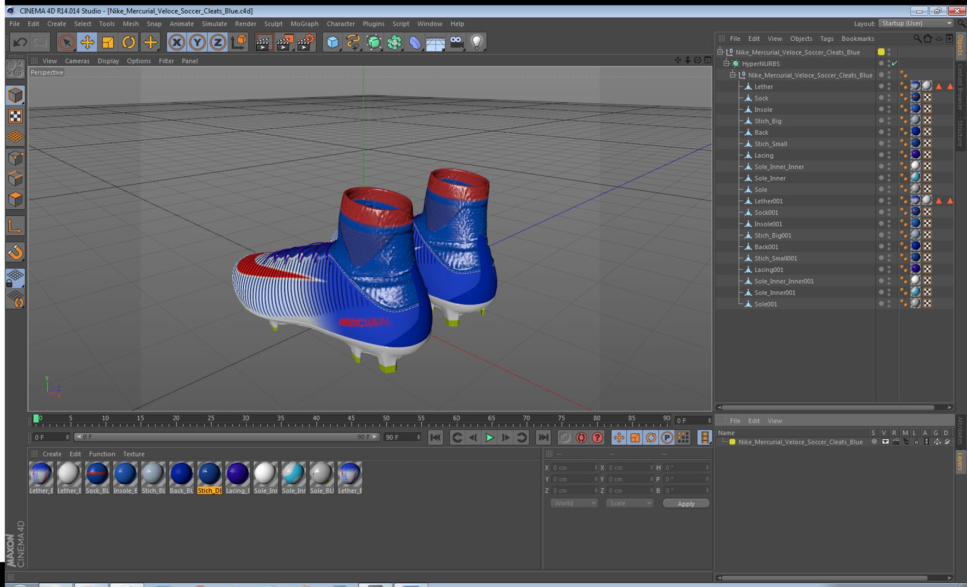Image resolution: width=967 pixels, height=587 pixels.
Task: Open material manager Texture menu
Action: (x=133, y=454)
